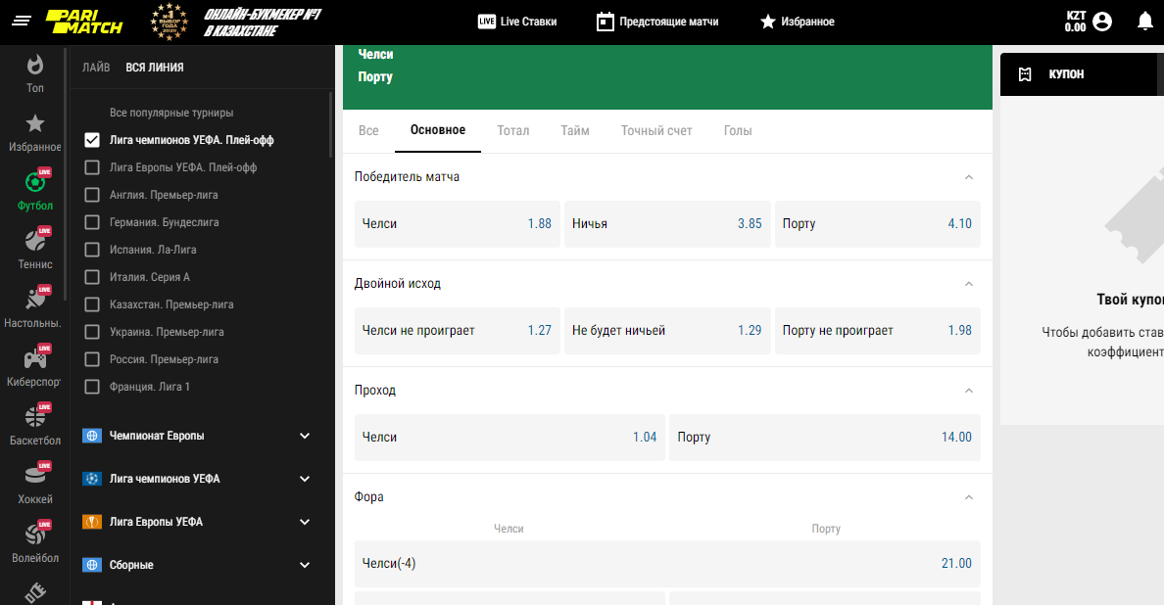The image size is (1164, 605).
Task: Check Германия. Бундеслига
Action: [92, 222]
